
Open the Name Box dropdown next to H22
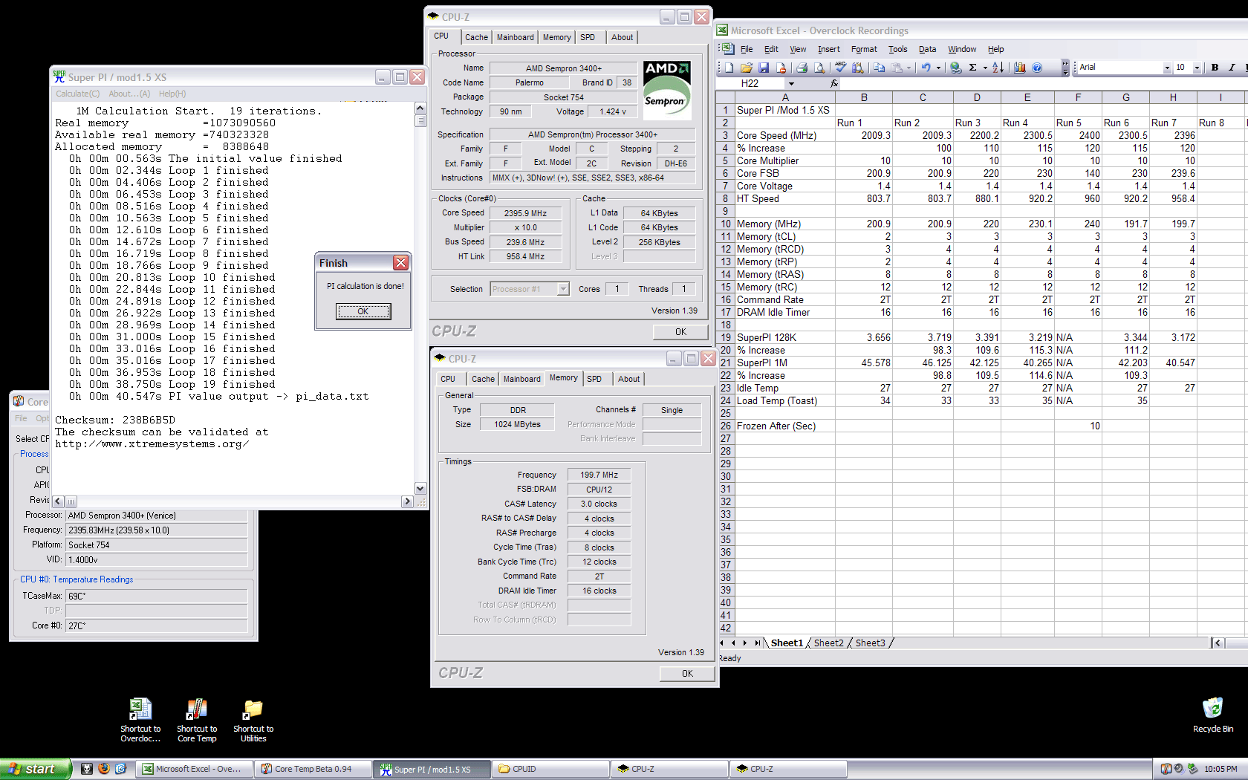pos(791,83)
